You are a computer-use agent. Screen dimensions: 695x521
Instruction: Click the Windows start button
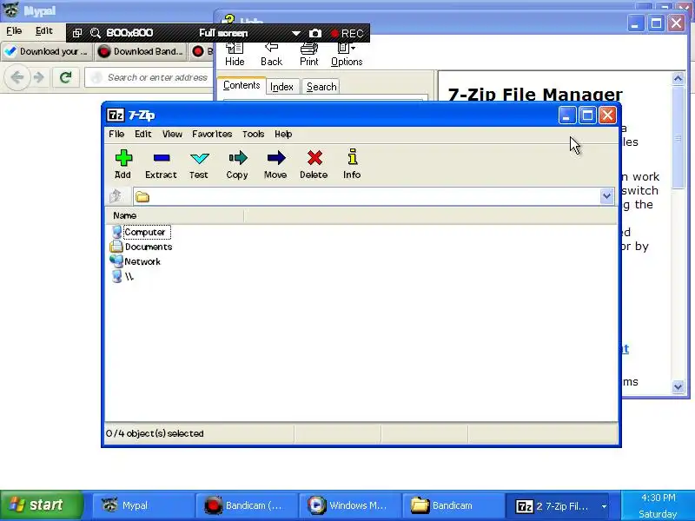[42, 505]
